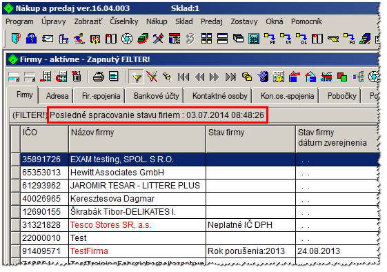
Task: Toggle the yellow funnel filter button
Action: tap(136, 77)
